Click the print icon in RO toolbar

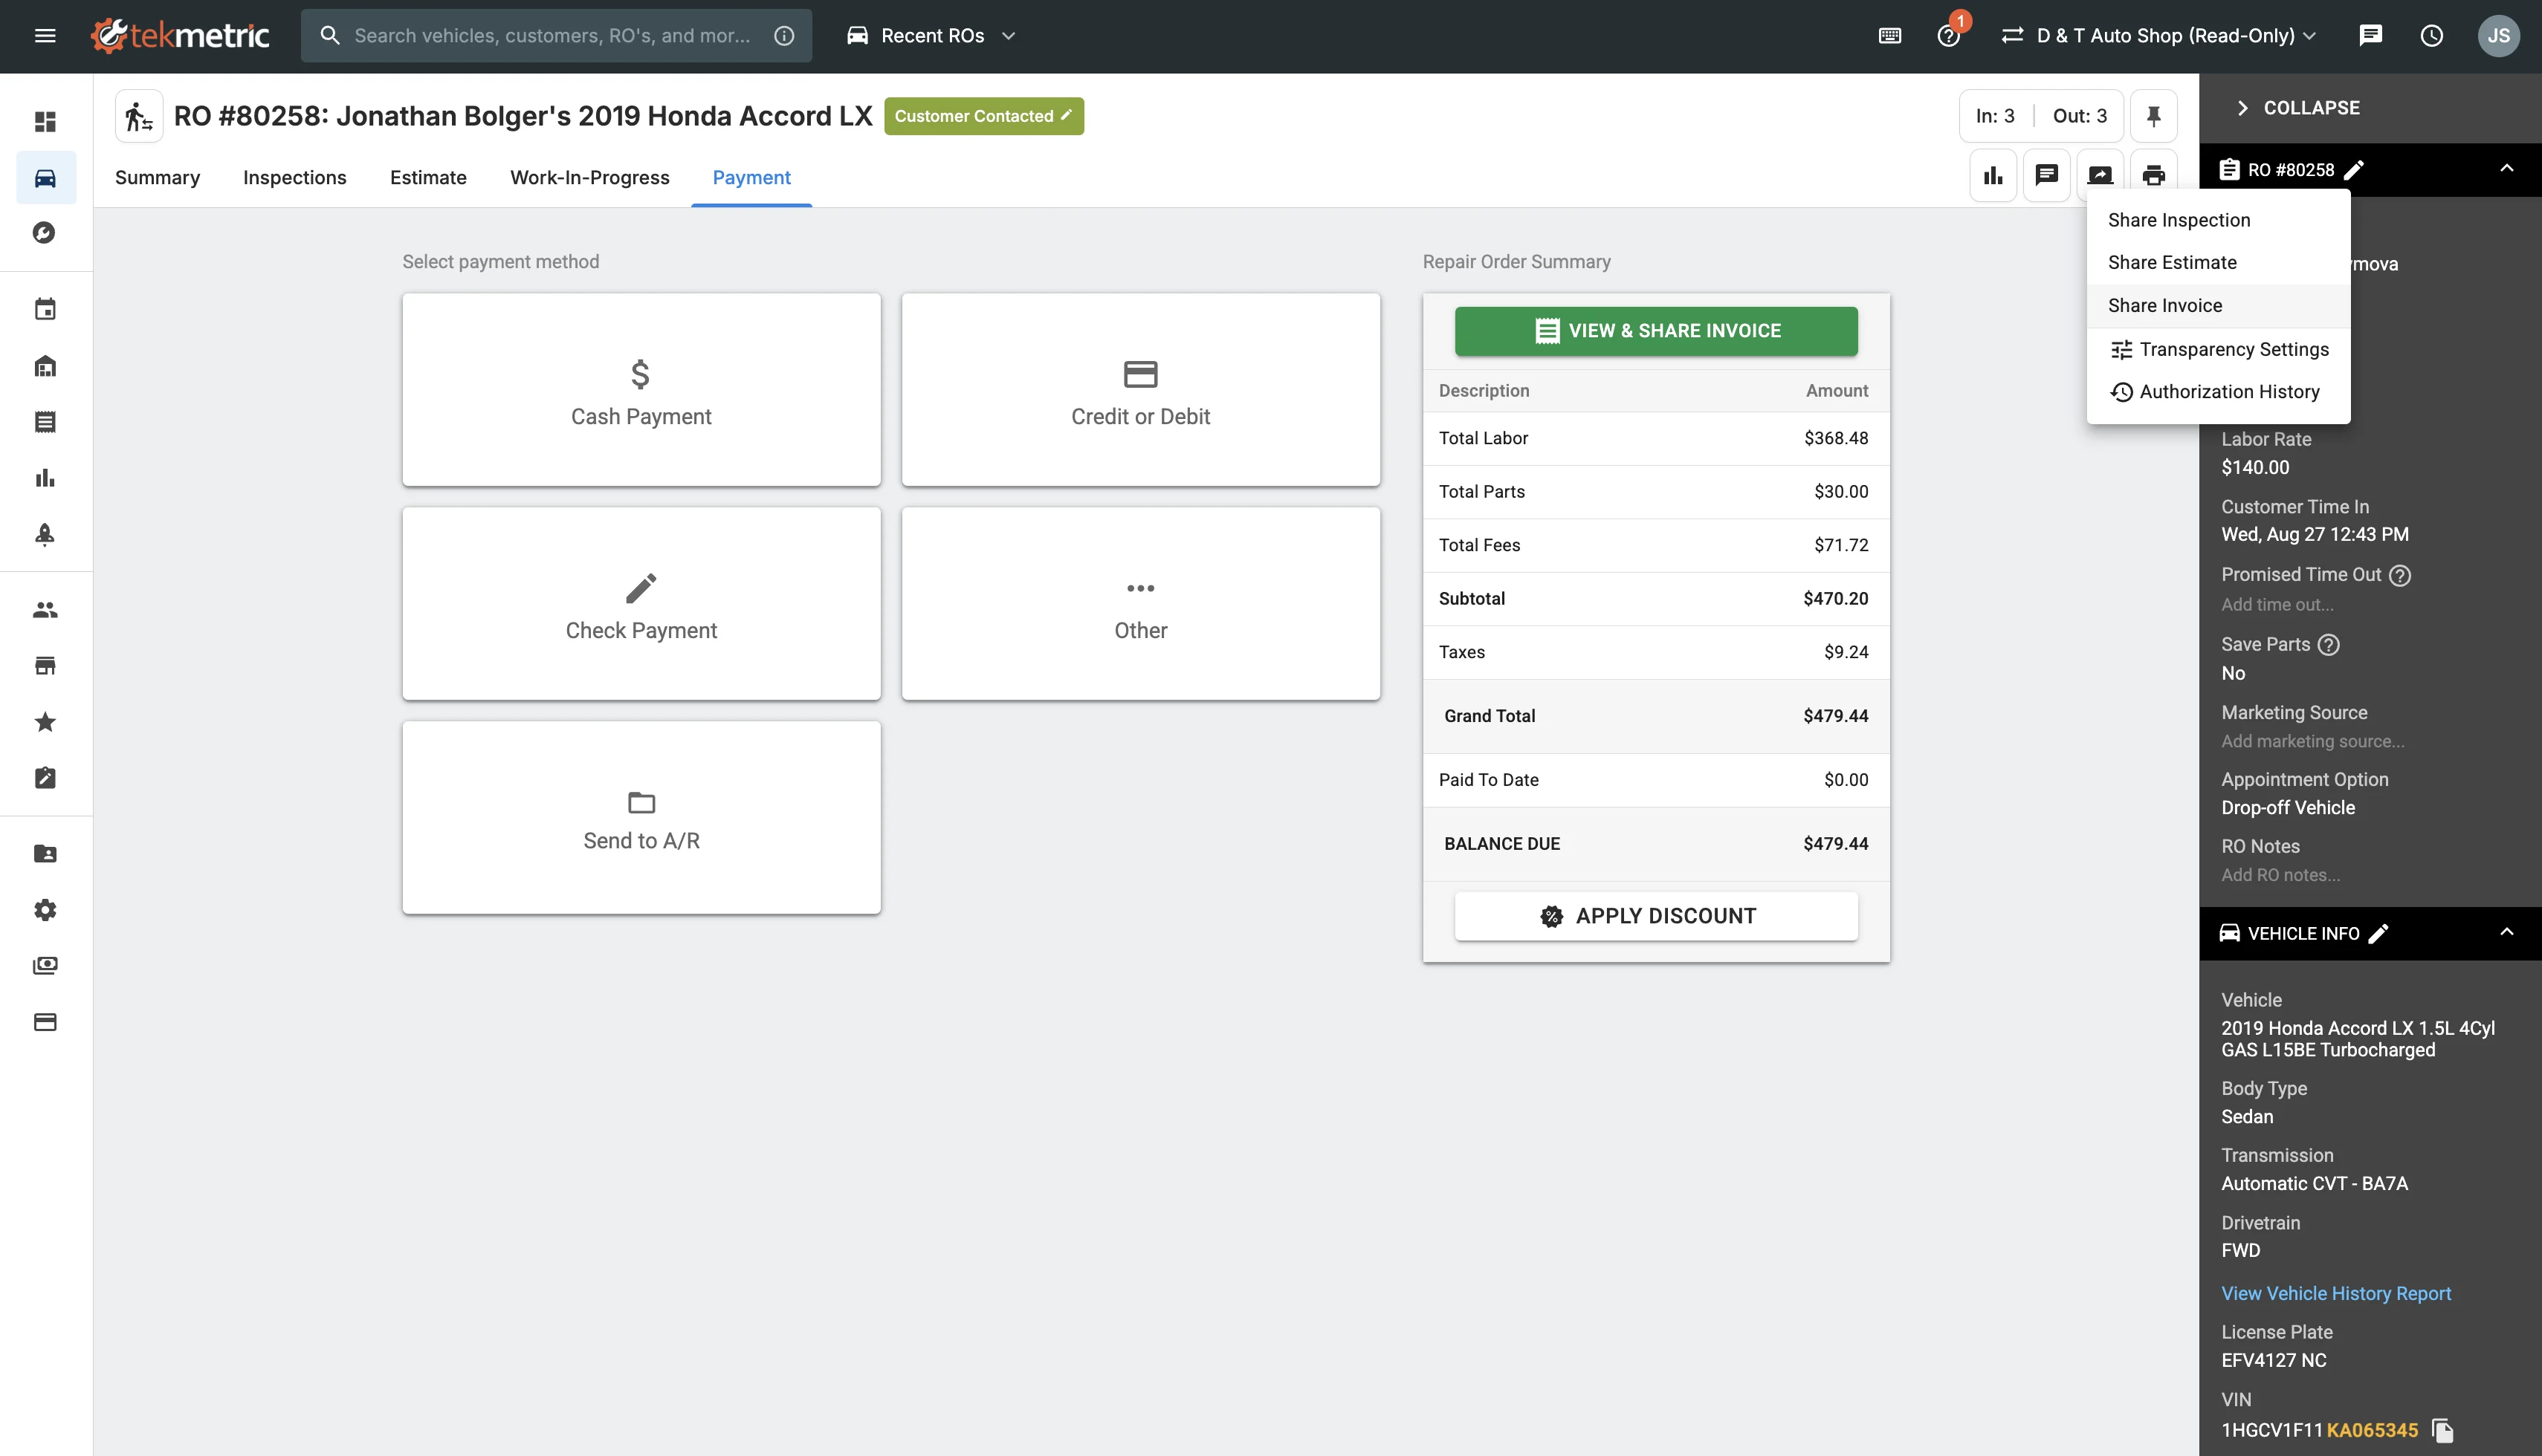coord(2153,176)
